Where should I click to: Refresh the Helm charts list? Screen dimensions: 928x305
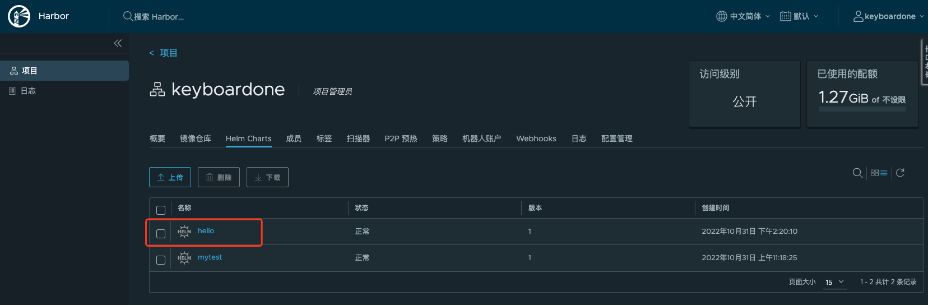tap(900, 173)
